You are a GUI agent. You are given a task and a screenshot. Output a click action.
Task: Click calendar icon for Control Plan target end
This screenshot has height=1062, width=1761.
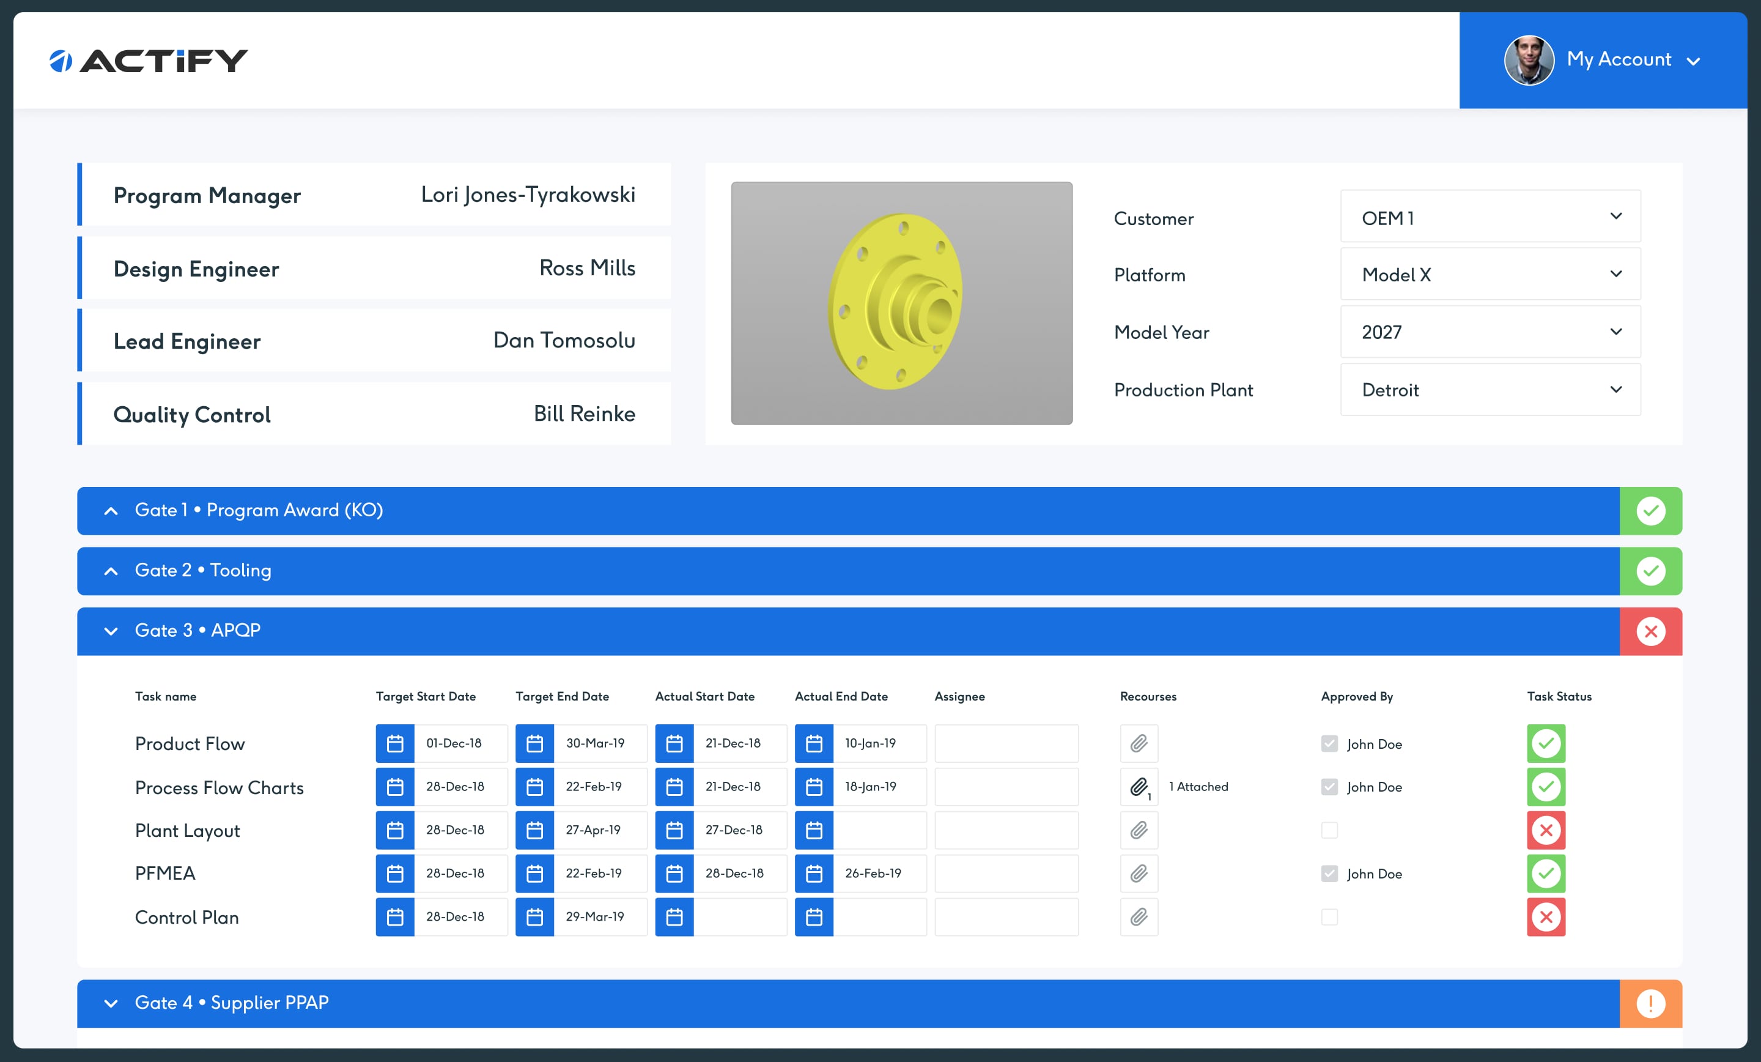[534, 917]
